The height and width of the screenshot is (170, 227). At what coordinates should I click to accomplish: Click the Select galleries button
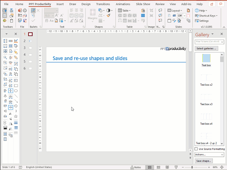click(x=207, y=48)
